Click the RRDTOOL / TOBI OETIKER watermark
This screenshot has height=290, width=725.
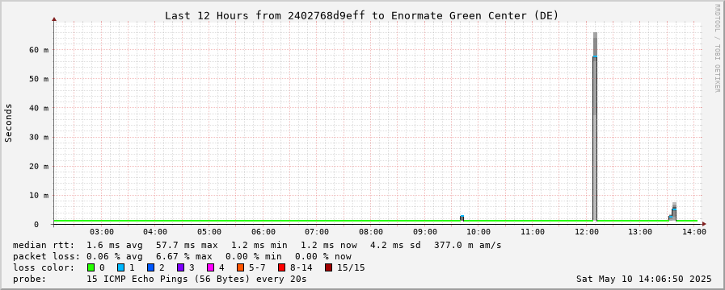click(717, 48)
